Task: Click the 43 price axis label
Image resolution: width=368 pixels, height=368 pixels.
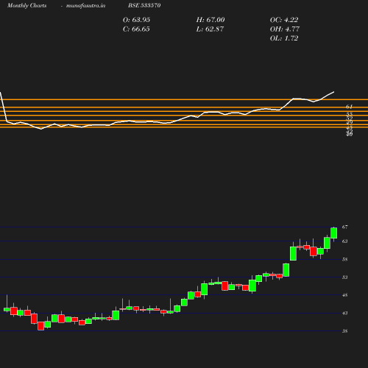Action: tap(344, 313)
